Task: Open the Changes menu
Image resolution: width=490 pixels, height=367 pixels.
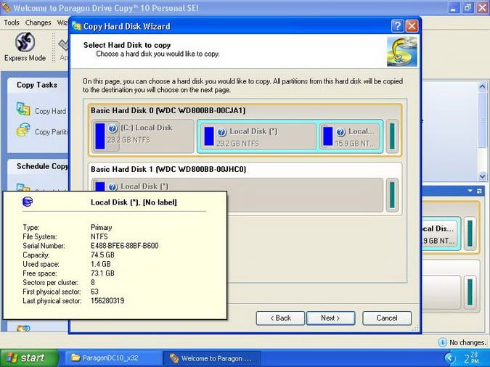Action: coord(38,22)
